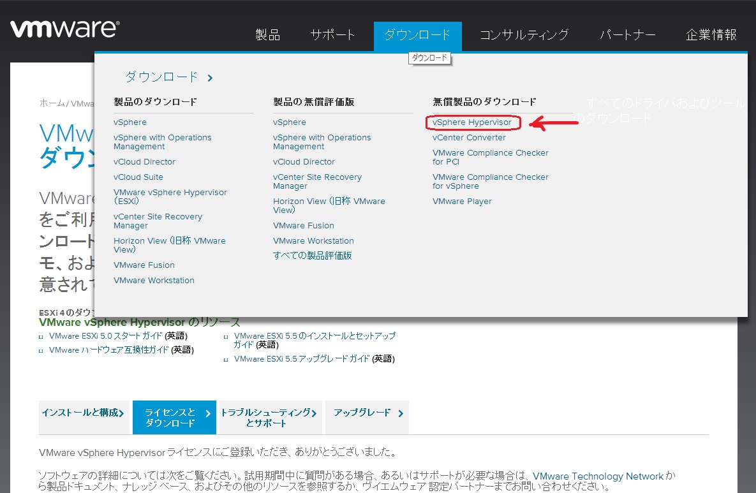The height and width of the screenshot is (493, 756).
Task: Open VMware Fusion under 製品のダウンロード
Action: (144, 265)
